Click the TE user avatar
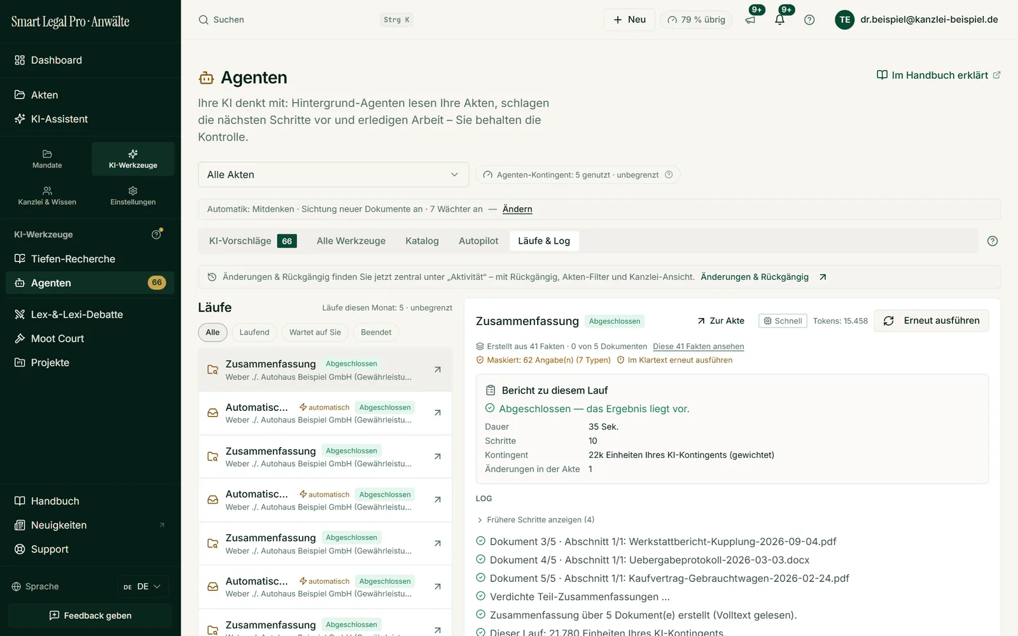Viewport: 1018px width, 636px height. pos(844,20)
